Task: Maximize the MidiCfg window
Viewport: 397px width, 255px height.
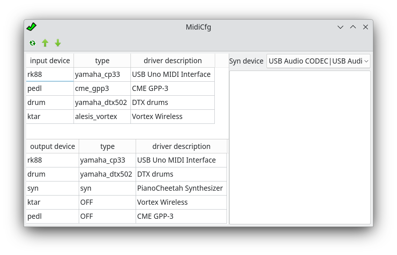Action: point(353,27)
